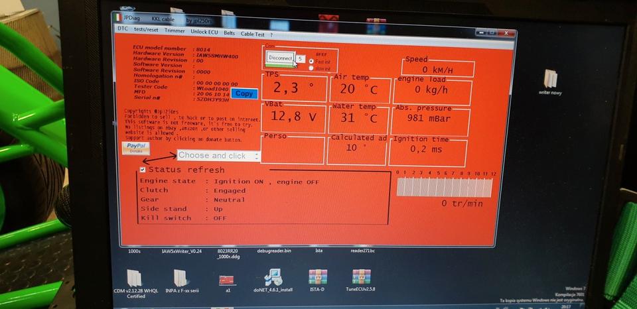Click the Engine state status row
The height and width of the screenshot is (309, 637).
[230, 182]
